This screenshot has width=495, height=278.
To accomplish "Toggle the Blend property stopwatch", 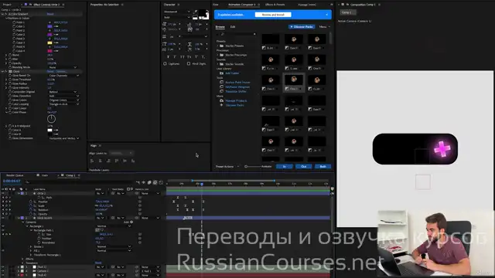I will [x=10, y=55].
